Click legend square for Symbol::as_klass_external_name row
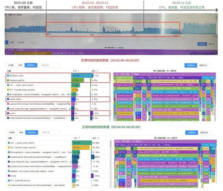The image size is (223, 191). tap(9, 171)
